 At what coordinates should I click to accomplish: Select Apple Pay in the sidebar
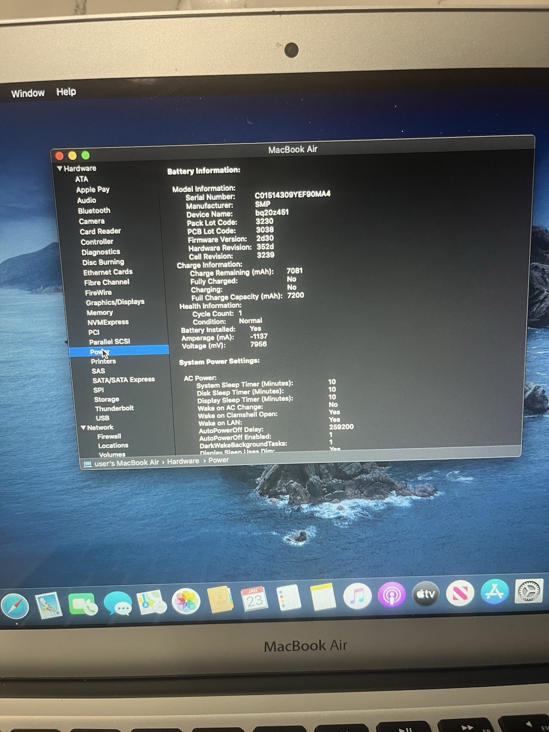93,189
